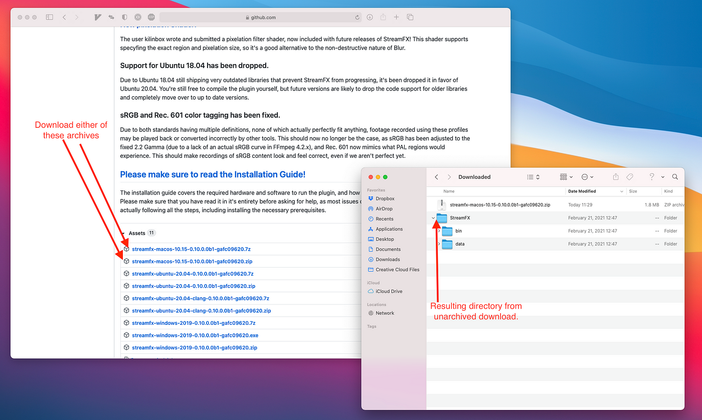Toggle the Safari sidebar button
Image resolution: width=702 pixels, height=420 pixels.
[49, 17]
